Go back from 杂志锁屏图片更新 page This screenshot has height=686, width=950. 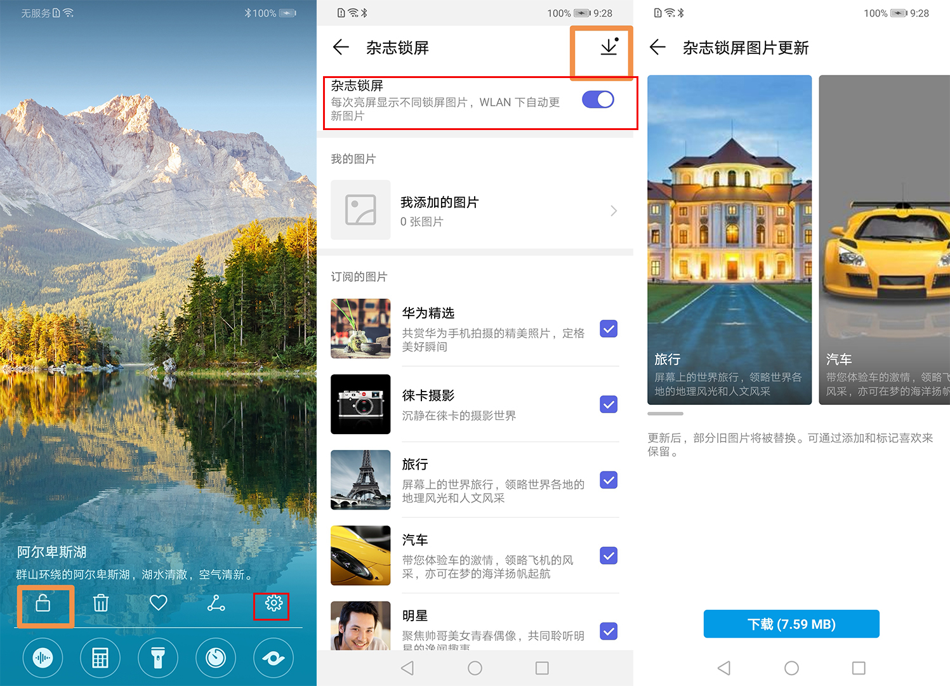pyautogui.click(x=657, y=47)
